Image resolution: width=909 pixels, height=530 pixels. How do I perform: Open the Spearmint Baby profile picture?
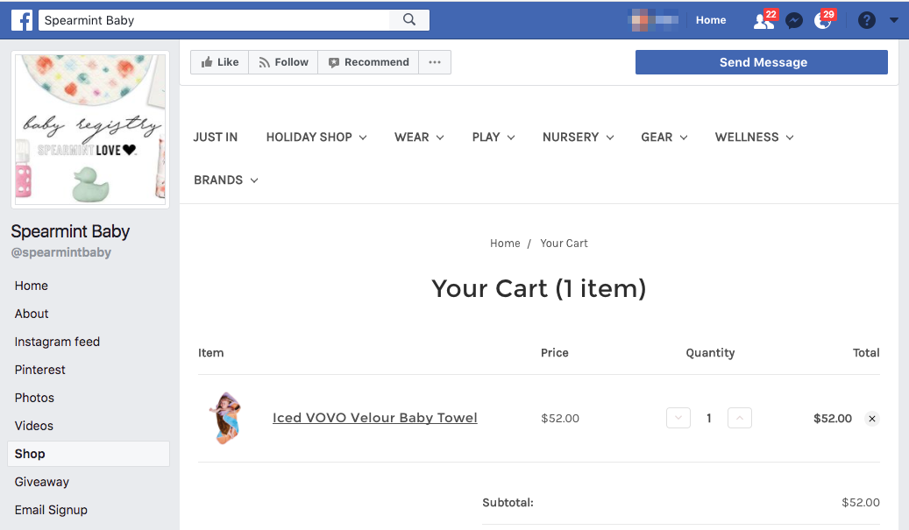pyautogui.click(x=90, y=130)
